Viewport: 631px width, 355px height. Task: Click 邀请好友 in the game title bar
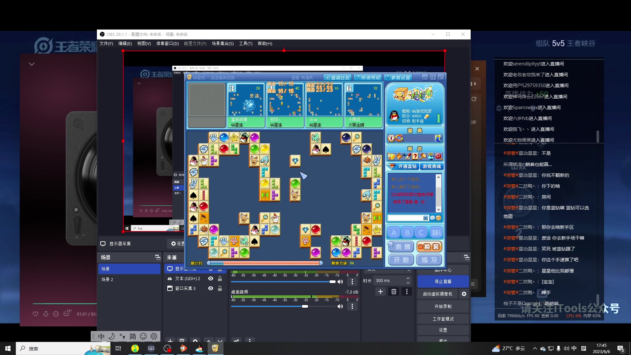(x=338, y=77)
